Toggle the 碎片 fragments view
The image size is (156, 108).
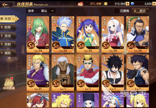(140, 11)
